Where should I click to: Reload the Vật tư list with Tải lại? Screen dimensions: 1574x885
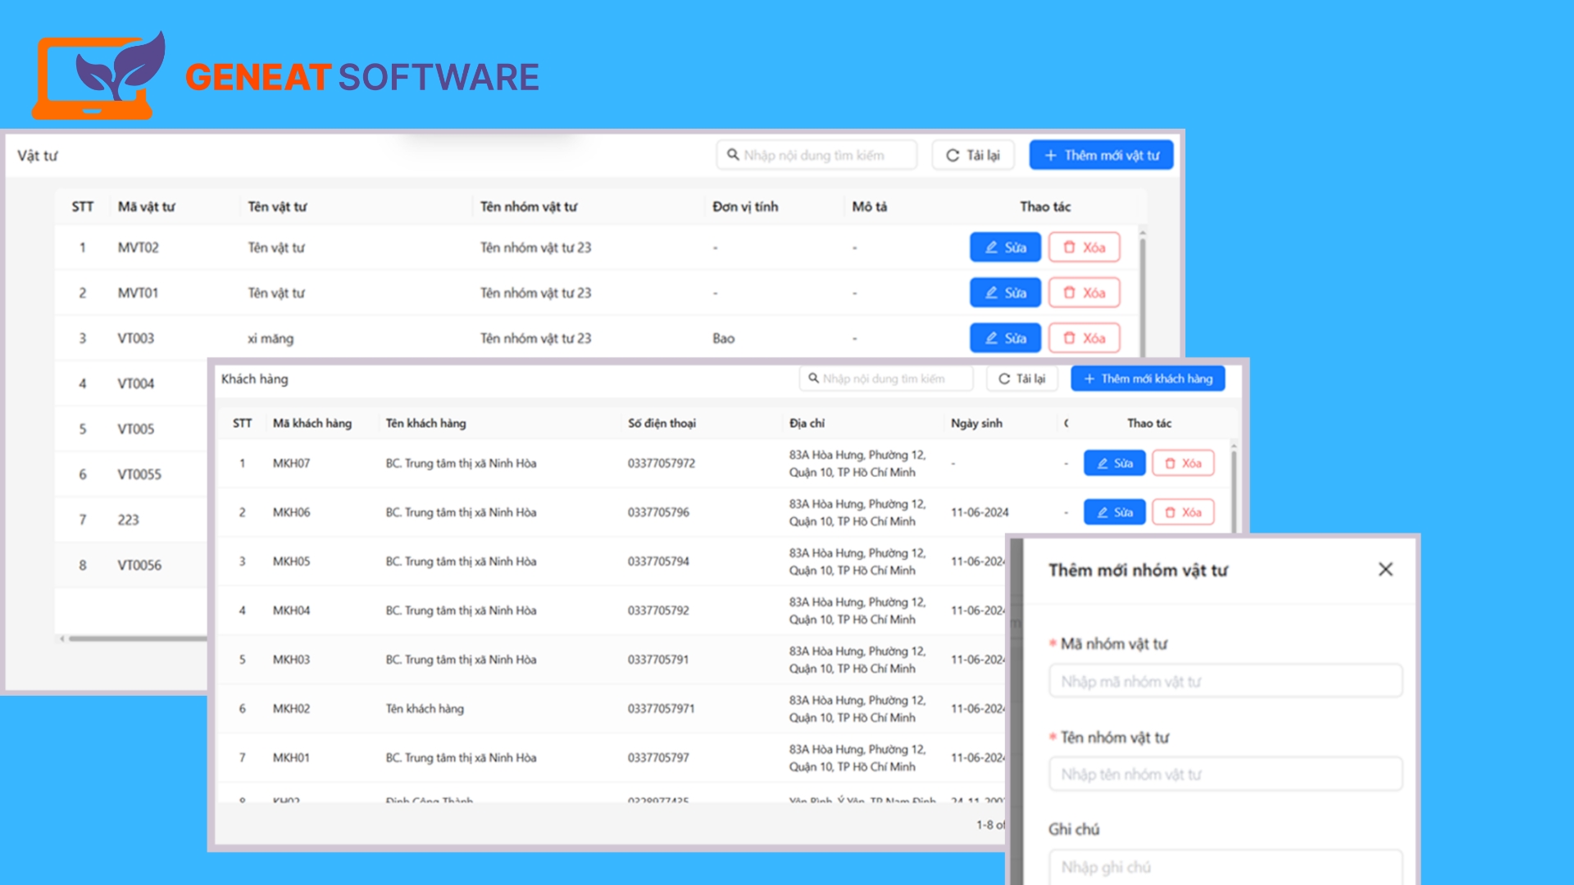pyautogui.click(x=973, y=155)
